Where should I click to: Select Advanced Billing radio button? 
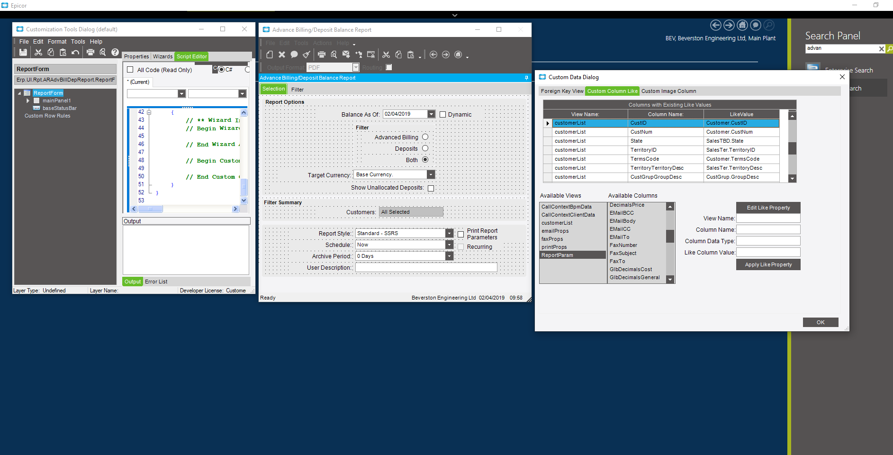pyautogui.click(x=425, y=137)
